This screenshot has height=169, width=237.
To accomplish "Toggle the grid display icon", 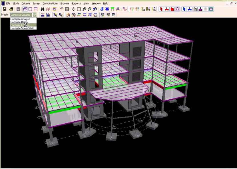I will pos(205,9).
